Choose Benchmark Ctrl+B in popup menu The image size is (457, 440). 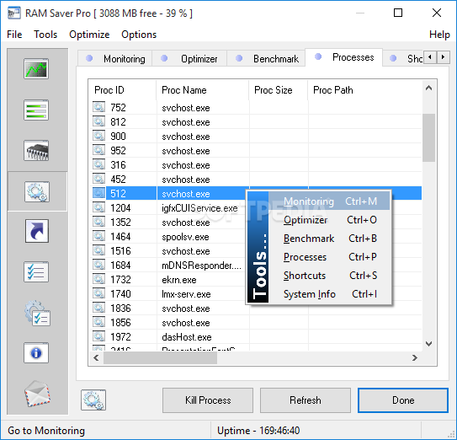click(329, 239)
